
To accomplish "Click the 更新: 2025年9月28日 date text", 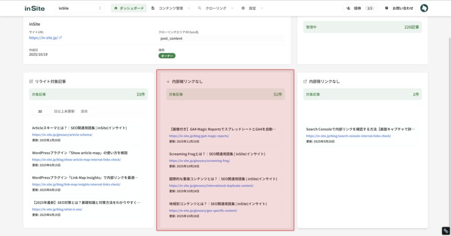I will tap(321, 142).
